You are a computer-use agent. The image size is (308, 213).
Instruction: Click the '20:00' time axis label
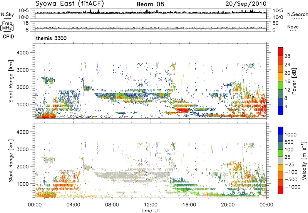[228, 205]
